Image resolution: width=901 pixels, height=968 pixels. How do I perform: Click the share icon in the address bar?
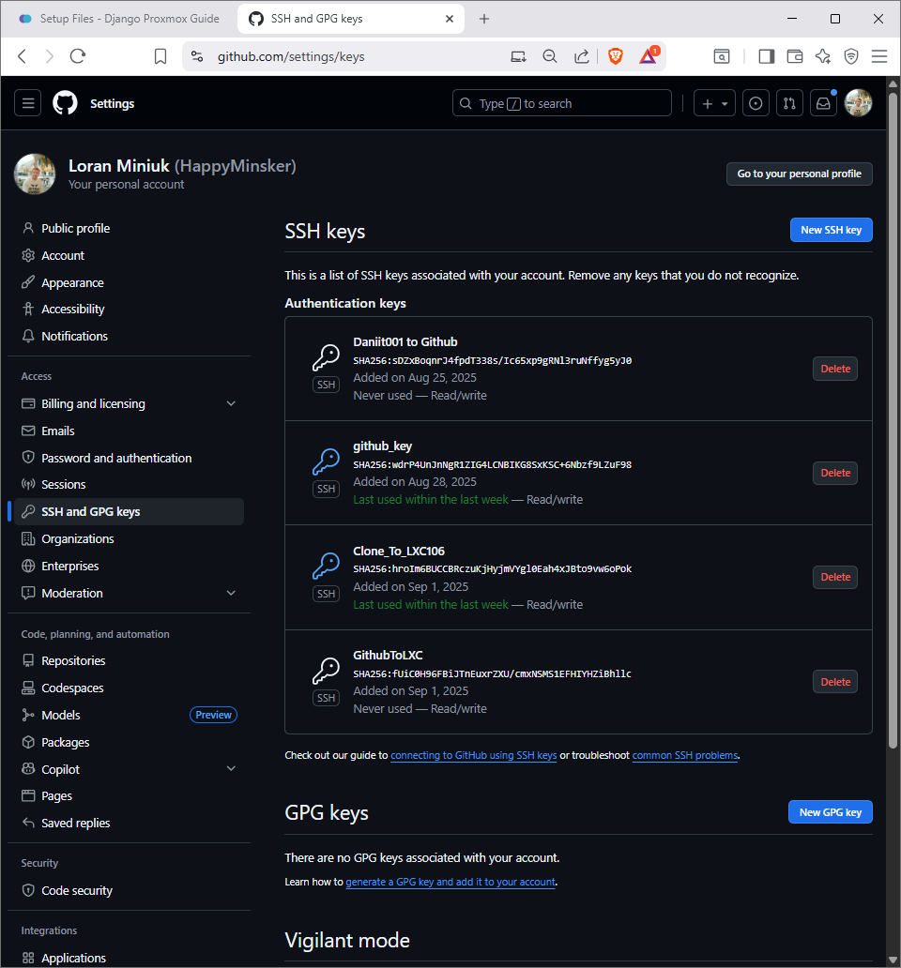(582, 56)
